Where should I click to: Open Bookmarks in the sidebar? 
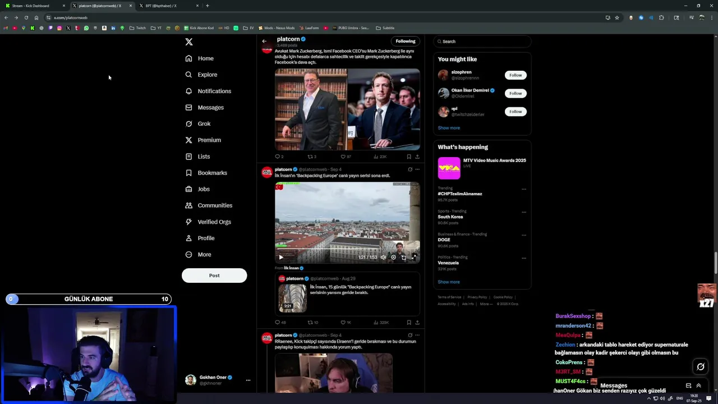click(206, 173)
